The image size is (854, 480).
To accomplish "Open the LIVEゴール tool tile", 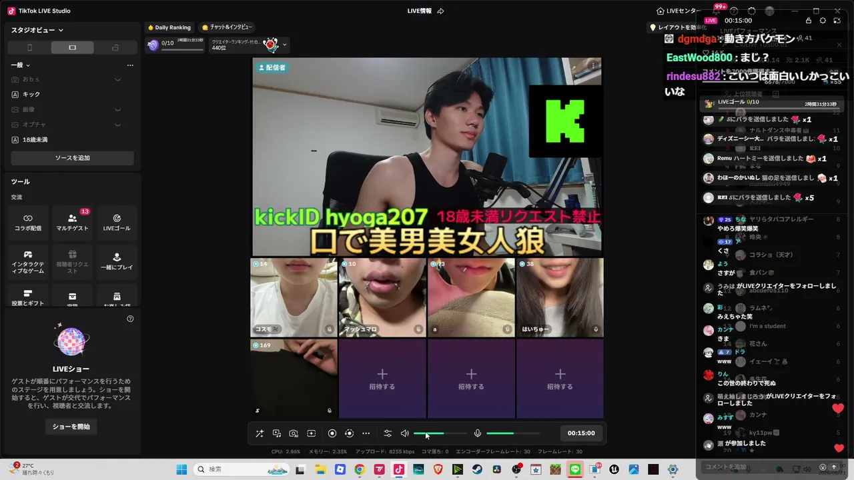I will pyautogui.click(x=117, y=223).
